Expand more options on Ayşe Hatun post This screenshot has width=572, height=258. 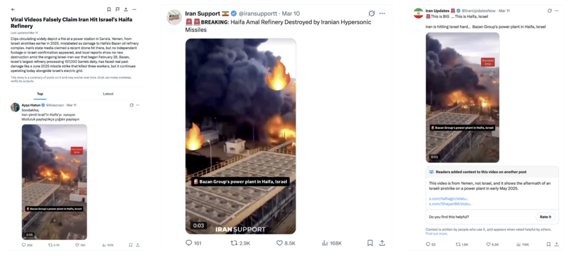click(x=138, y=105)
